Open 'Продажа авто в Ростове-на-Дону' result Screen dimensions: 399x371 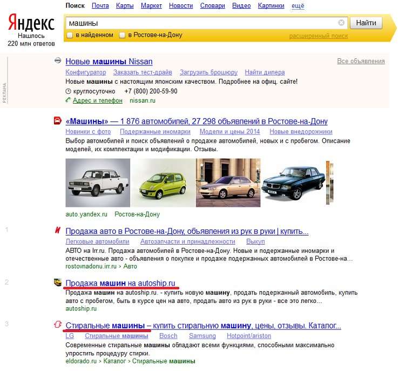pyautogui.click(x=187, y=231)
